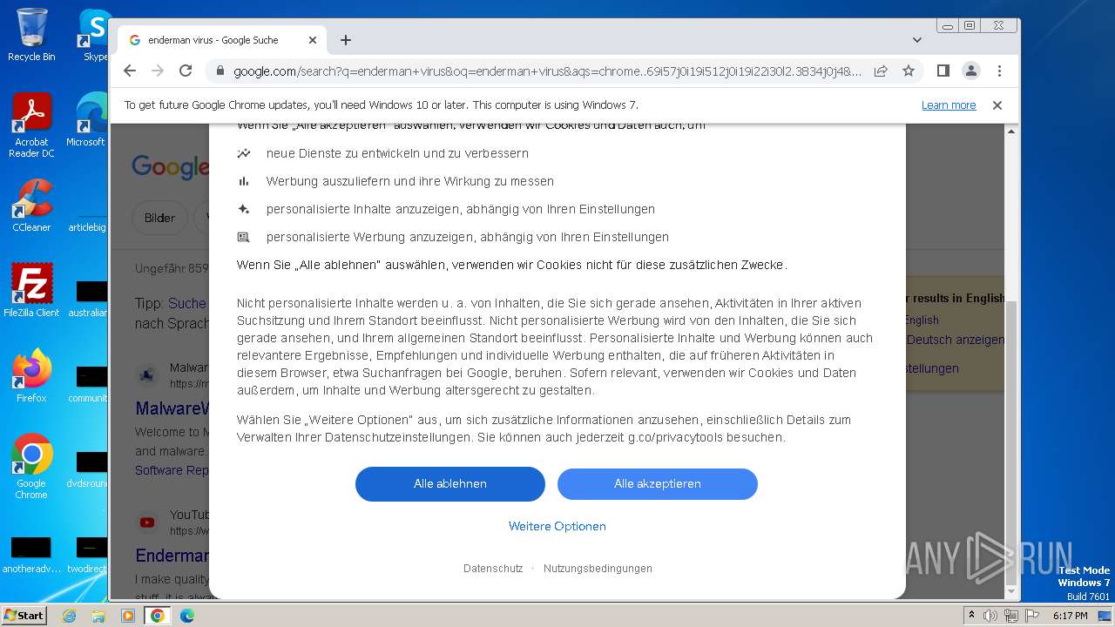Image resolution: width=1115 pixels, height=627 pixels.
Task: Open the dvdsround desktop file
Action: (87, 467)
